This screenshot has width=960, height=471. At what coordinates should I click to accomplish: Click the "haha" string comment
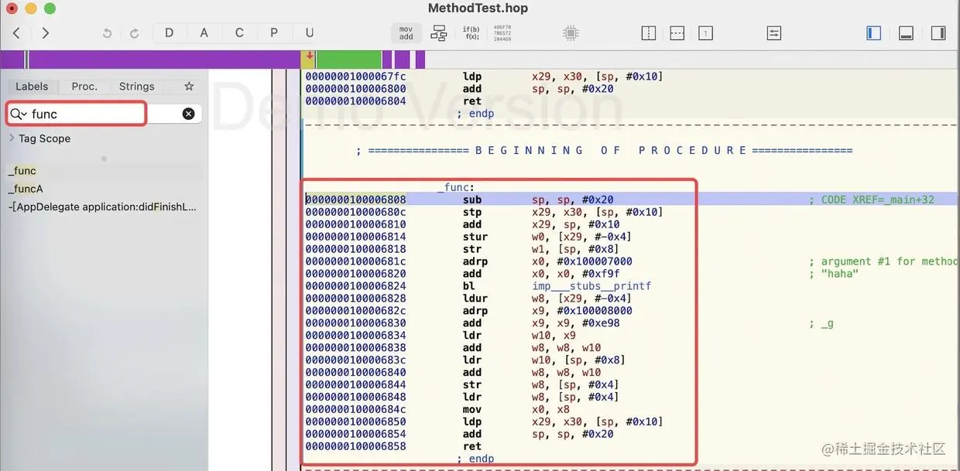[x=834, y=274]
